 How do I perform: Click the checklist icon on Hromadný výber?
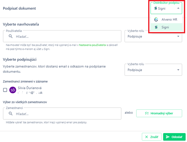[147, 113]
